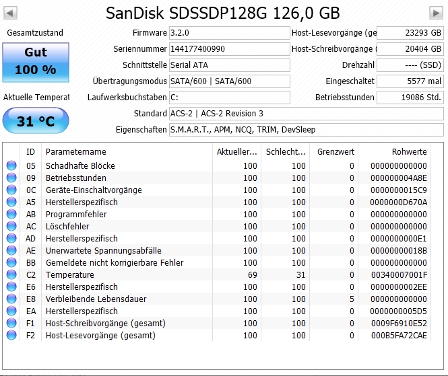448x376 pixels.
Task: Click raw value 0000000002EE
Action: click(x=399, y=287)
